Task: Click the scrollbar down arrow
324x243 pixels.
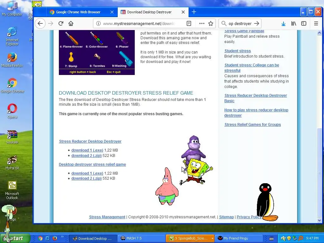Action: (x=320, y=221)
